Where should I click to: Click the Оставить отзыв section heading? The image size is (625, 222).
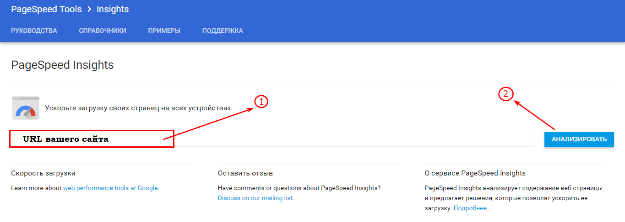click(245, 173)
